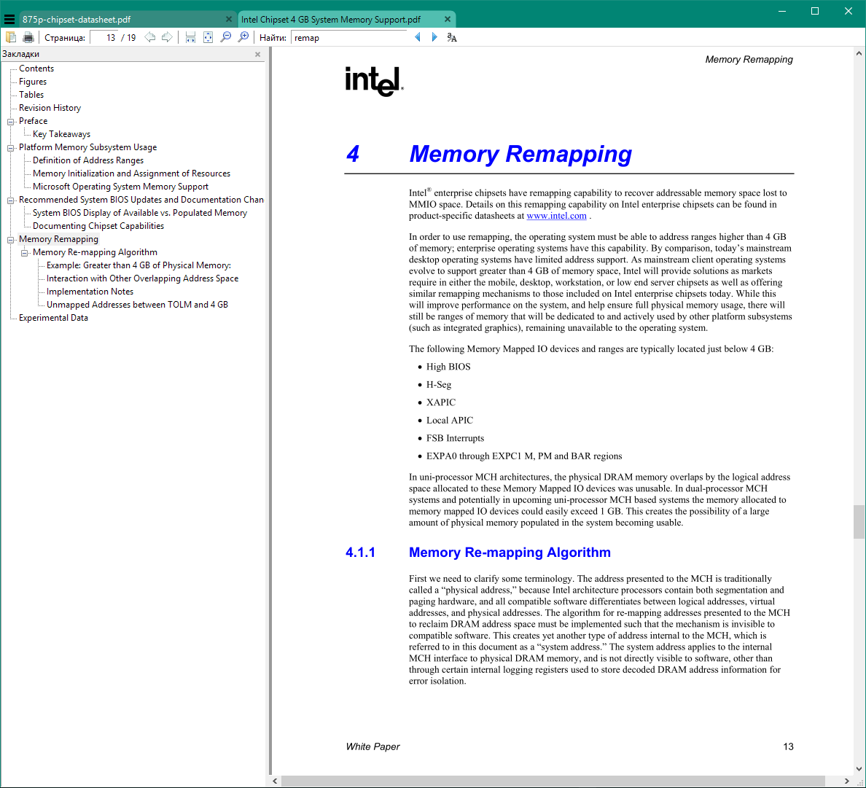Follow the www.intel.com link
Screen dimensions: 866x788
tap(556, 216)
